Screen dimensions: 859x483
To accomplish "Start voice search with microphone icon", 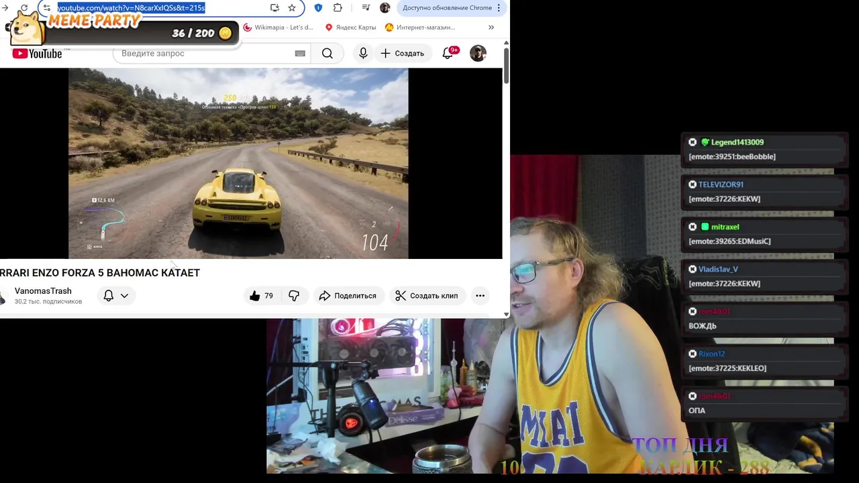I will pyautogui.click(x=363, y=54).
